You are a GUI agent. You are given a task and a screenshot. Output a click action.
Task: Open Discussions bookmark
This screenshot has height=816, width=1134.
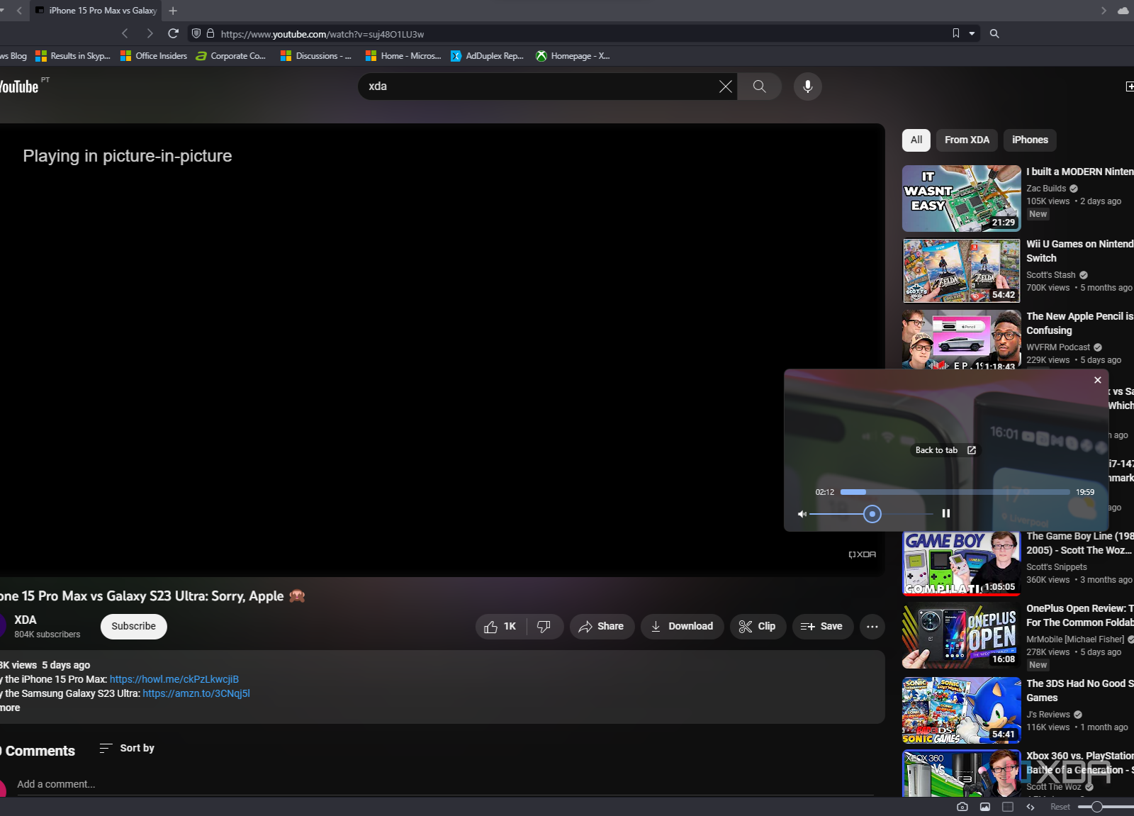click(x=316, y=56)
